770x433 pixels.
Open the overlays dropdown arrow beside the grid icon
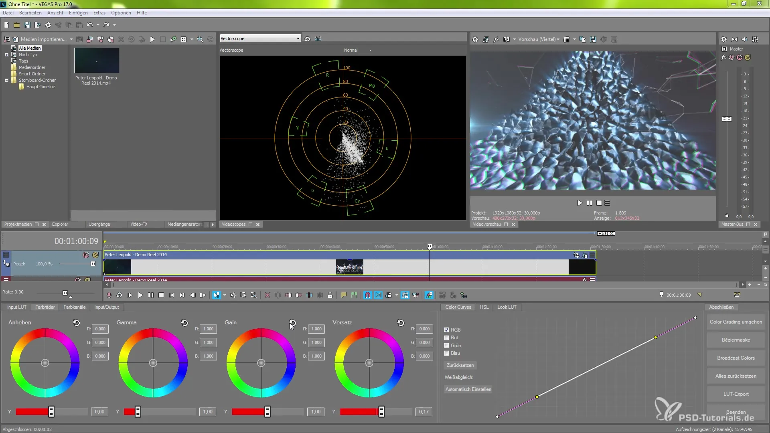574,39
